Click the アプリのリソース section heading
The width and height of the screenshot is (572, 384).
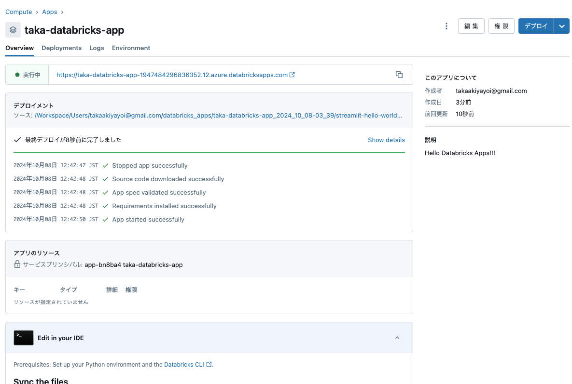[37, 253]
